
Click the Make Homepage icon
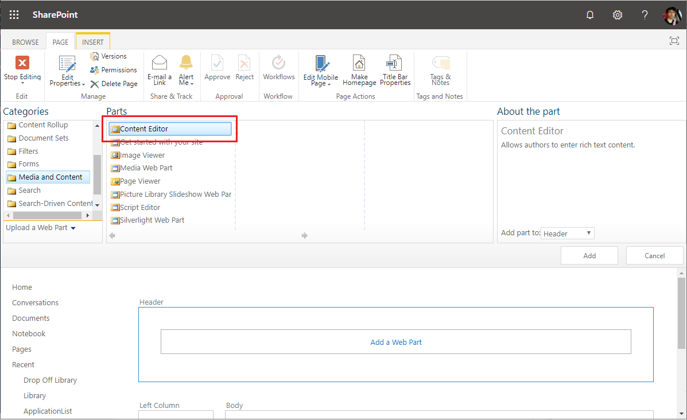(x=359, y=63)
